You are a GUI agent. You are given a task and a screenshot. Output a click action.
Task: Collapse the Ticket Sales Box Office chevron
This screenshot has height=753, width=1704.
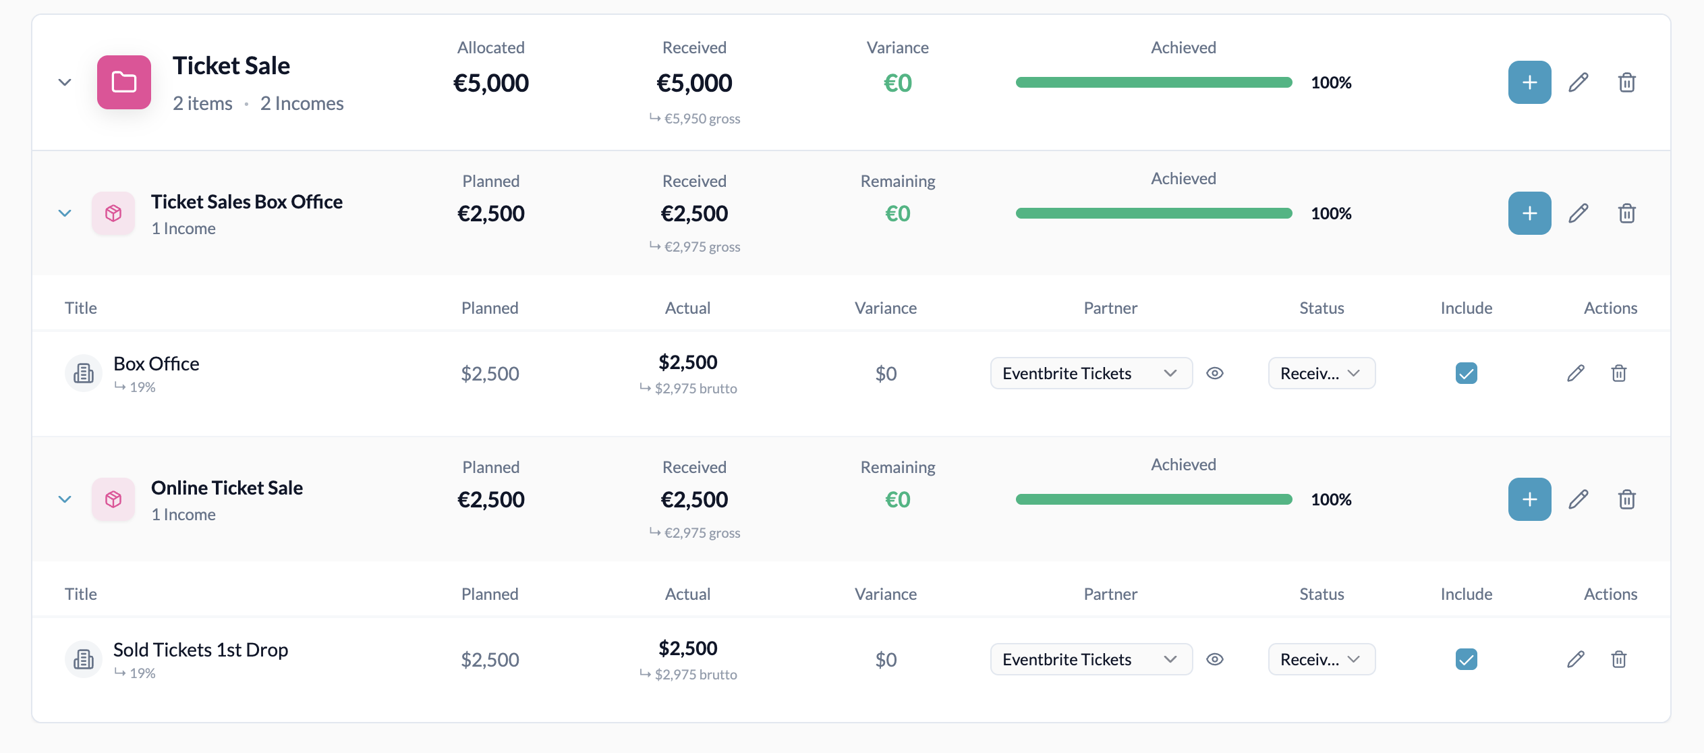click(x=65, y=213)
